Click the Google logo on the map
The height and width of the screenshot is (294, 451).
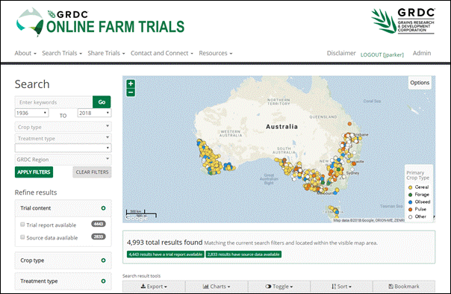[137, 218]
